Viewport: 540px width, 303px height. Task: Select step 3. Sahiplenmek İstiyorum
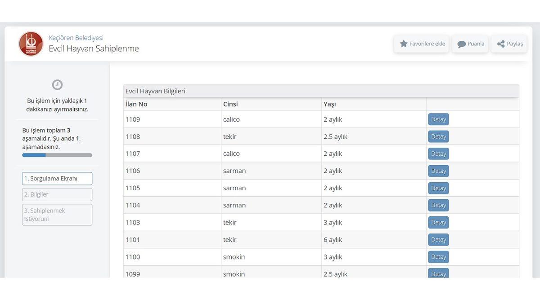coord(57,215)
